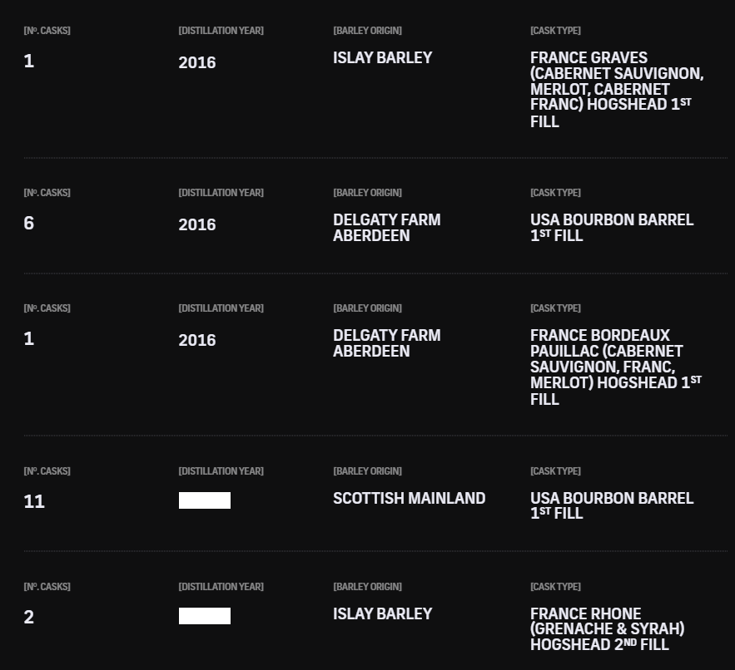The width and height of the screenshot is (735, 670).
Task: Select Islay Barley in the France Graves row
Action: 382,57
